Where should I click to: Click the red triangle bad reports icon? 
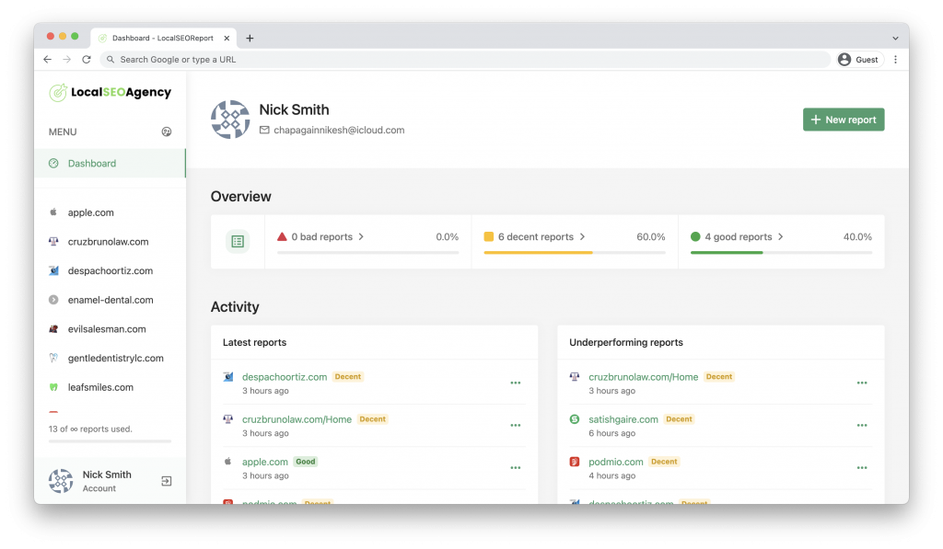tap(282, 236)
